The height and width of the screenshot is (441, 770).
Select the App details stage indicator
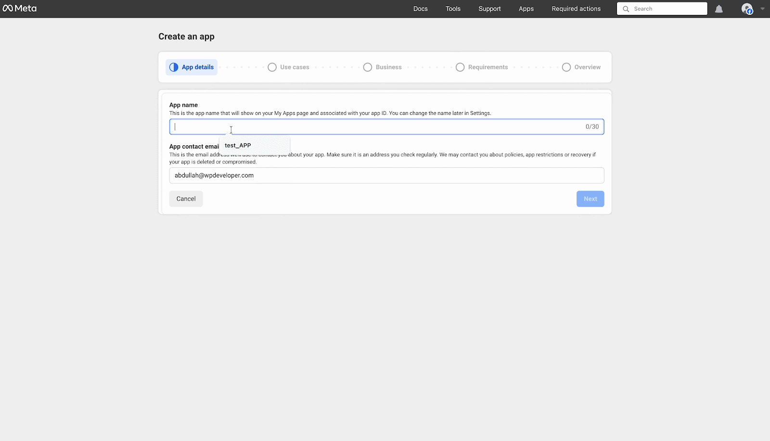191,67
